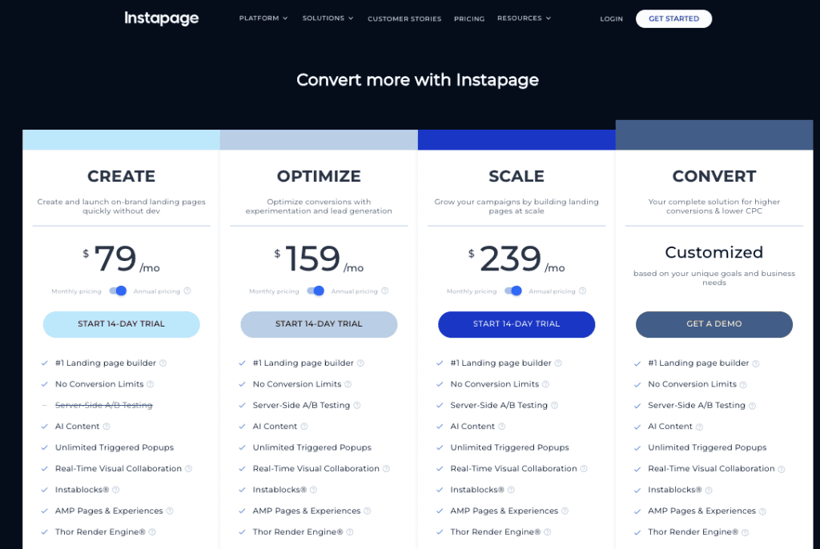The width and height of the screenshot is (820, 549).
Task: Click the OPTIMIZE plan heading
Action: click(x=319, y=176)
